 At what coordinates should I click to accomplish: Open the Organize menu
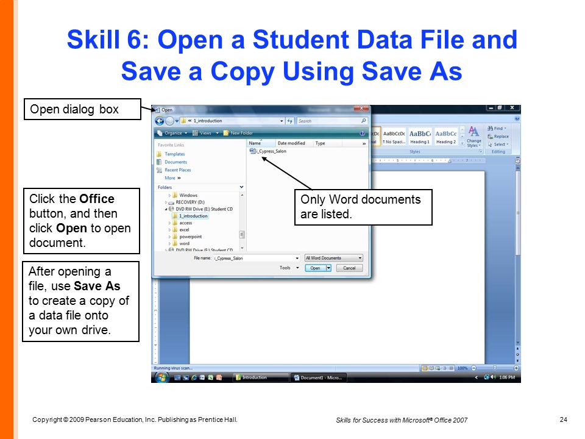click(172, 134)
